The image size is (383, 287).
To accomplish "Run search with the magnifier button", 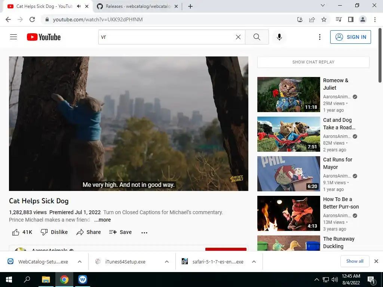I will (257, 37).
